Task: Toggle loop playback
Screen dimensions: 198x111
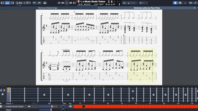Action: pos(124,3)
